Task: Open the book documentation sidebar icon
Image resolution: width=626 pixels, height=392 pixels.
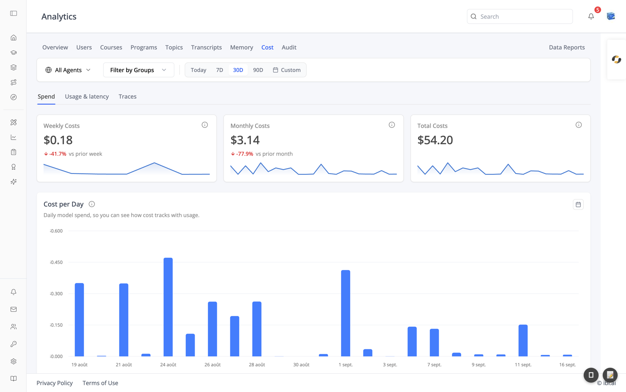Action: pos(14,379)
